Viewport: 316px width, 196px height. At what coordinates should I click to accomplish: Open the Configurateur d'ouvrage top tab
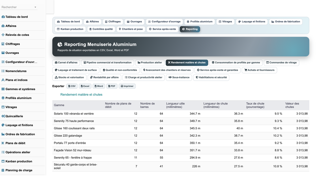(x=164, y=22)
